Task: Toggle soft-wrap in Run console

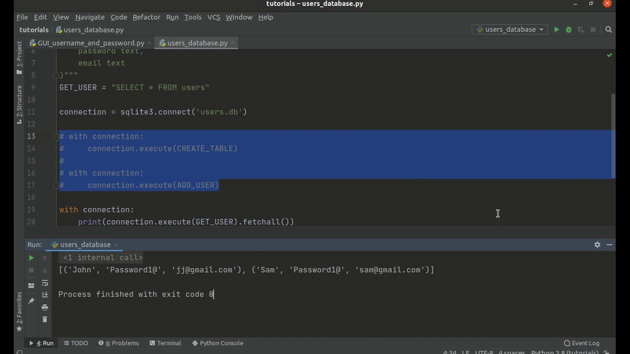Action: click(45, 283)
